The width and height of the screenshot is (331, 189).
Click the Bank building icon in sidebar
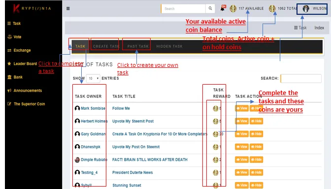[9, 77]
